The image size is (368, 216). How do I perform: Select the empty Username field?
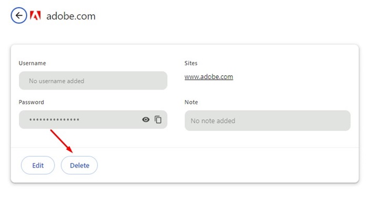click(93, 81)
